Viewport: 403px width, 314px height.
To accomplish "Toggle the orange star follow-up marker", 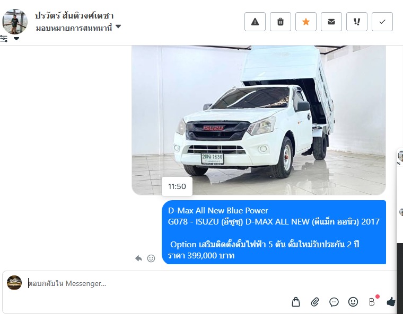I will (305, 22).
